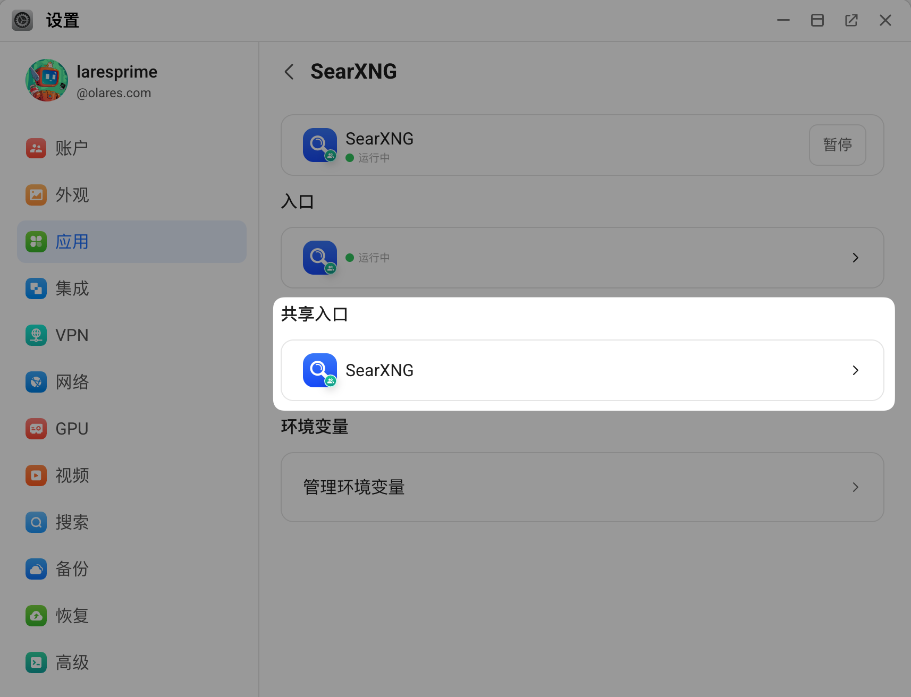Click the 运行中 status under SearXNG title card
This screenshot has width=911, height=697.
pyautogui.click(x=368, y=158)
